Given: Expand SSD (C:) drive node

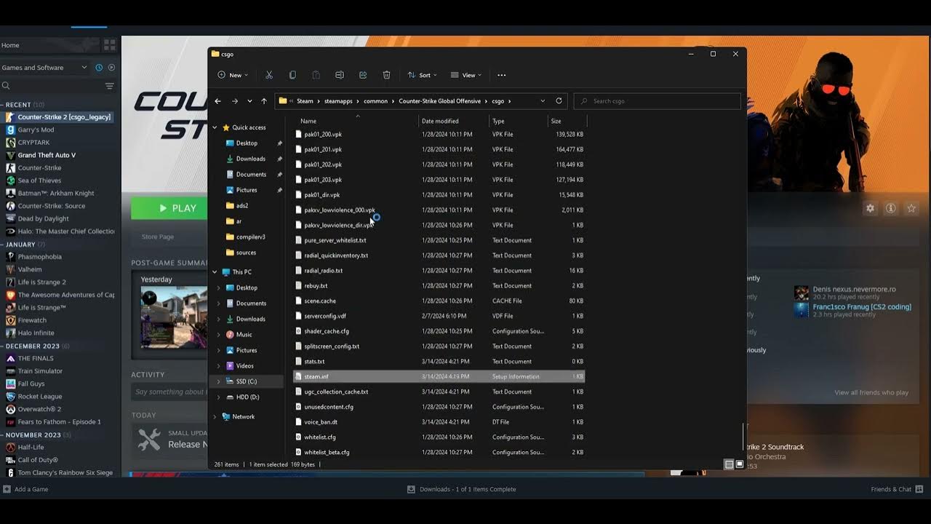Looking at the screenshot, I should [219, 381].
